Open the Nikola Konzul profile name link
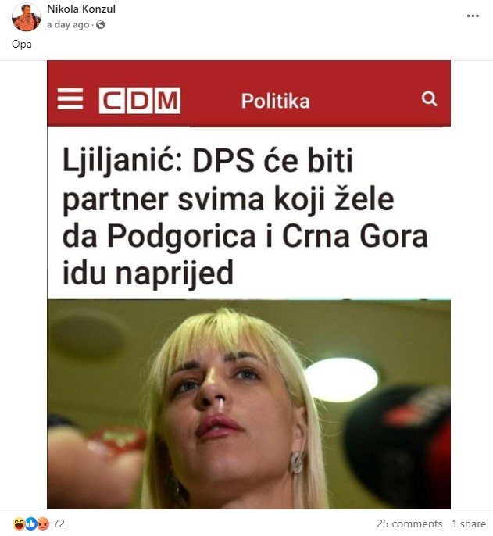Screen dimensions: 493x536 [81, 9]
